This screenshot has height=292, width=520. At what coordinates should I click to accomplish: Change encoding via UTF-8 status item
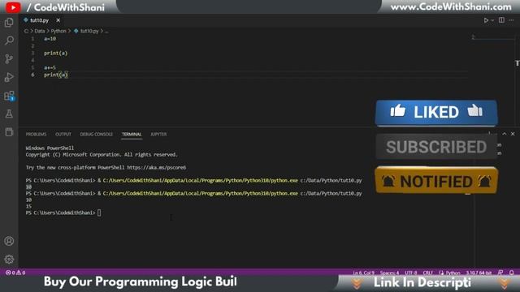410,273
